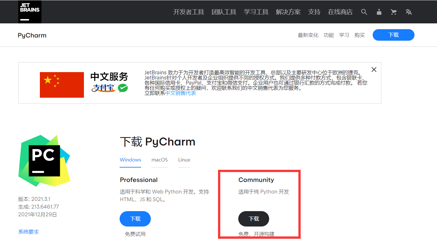The image size is (437, 239).
Task: Open 解决方案 menu
Action: pos(288,12)
